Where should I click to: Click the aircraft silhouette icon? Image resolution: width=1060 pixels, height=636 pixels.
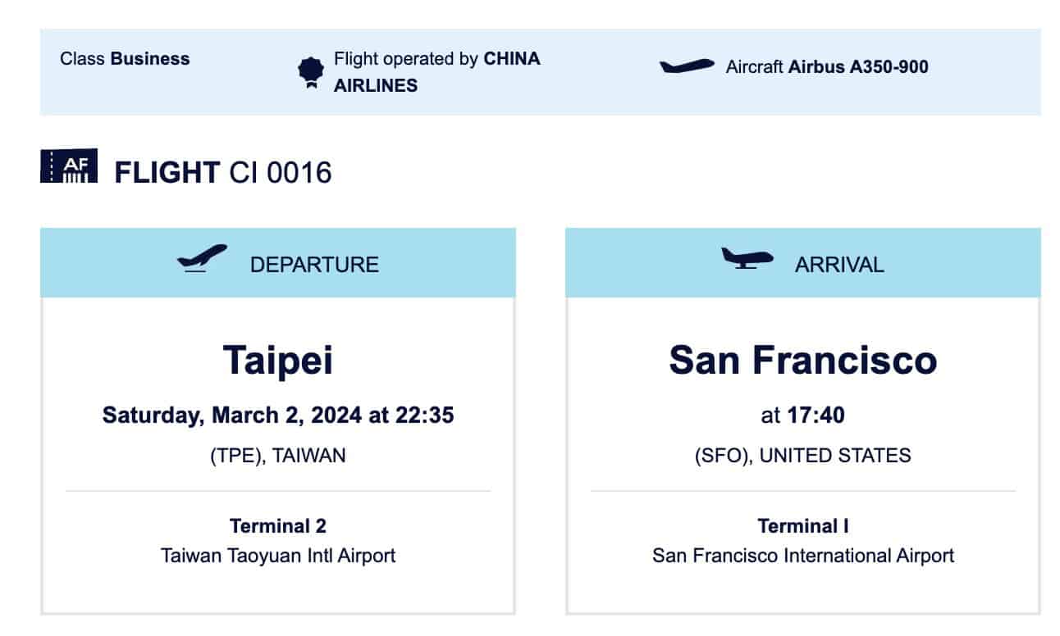tap(687, 66)
